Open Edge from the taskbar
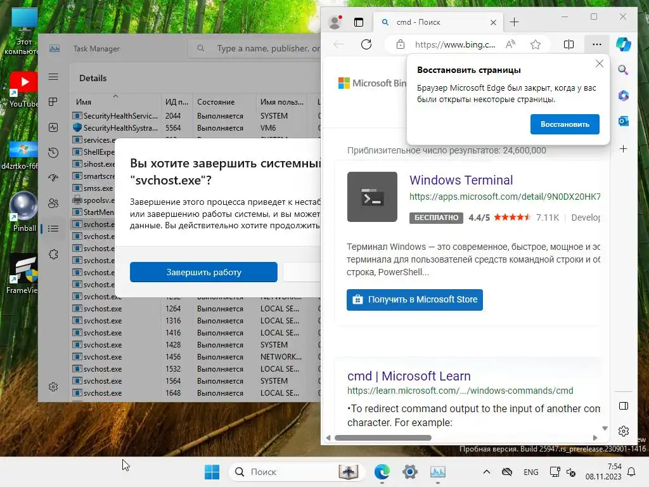 [382, 472]
